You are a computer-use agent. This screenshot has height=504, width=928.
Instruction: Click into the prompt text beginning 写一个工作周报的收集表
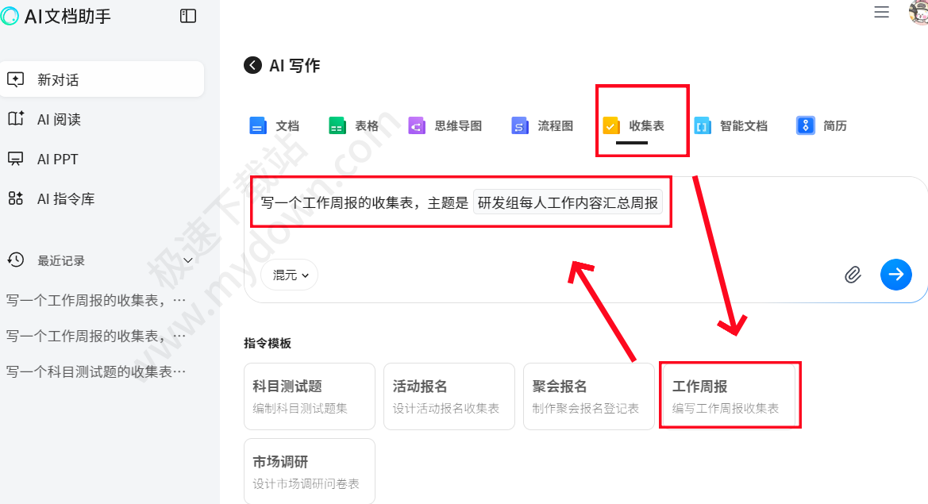[x=364, y=203]
